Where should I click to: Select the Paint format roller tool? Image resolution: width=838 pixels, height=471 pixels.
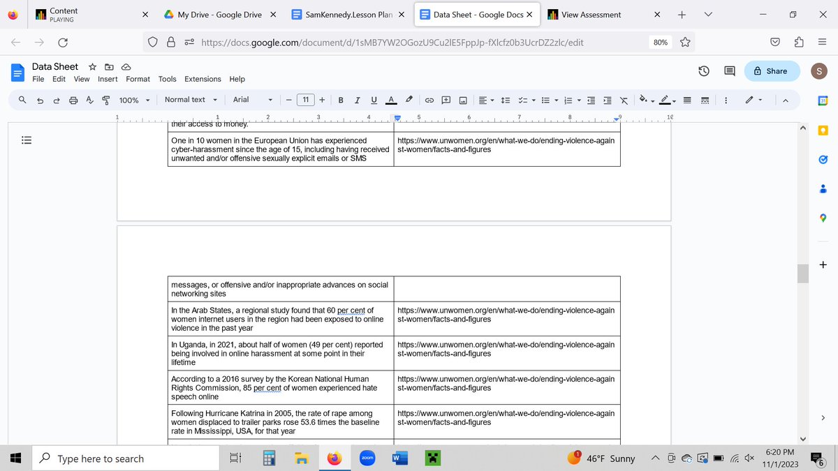click(105, 100)
